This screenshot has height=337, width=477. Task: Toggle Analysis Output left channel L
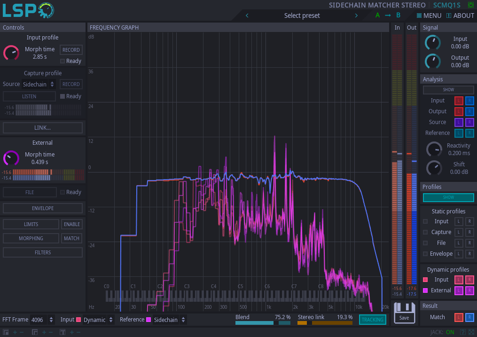point(459,111)
